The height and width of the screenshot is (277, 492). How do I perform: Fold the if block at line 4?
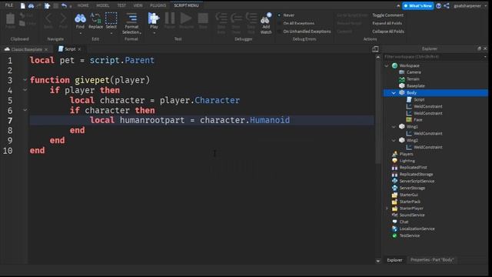pos(25,90)
